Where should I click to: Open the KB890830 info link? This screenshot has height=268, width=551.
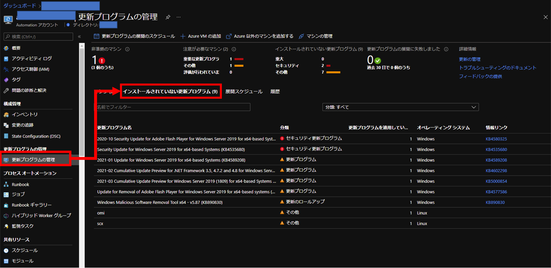[495, 202]
